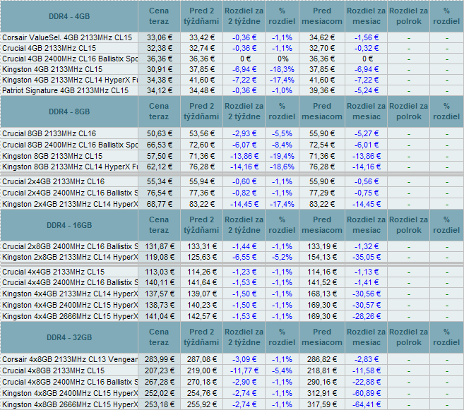Click current price 113,03 € cell

[x=159, y=272]
